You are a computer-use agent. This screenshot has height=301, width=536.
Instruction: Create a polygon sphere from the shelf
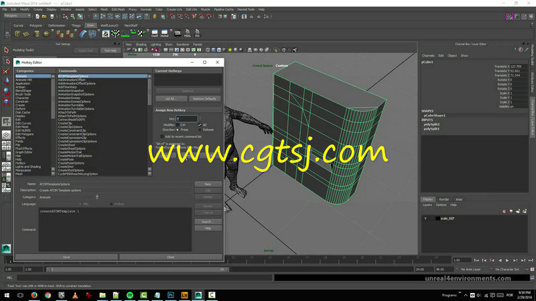pos(46,34)
